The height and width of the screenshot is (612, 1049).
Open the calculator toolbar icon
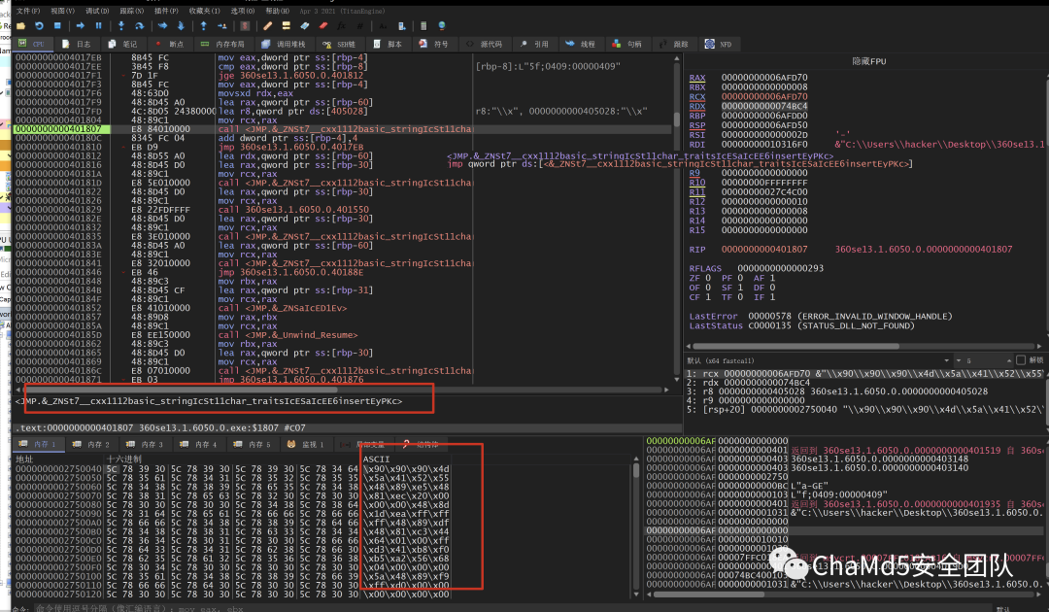click(x=423, y=25)
